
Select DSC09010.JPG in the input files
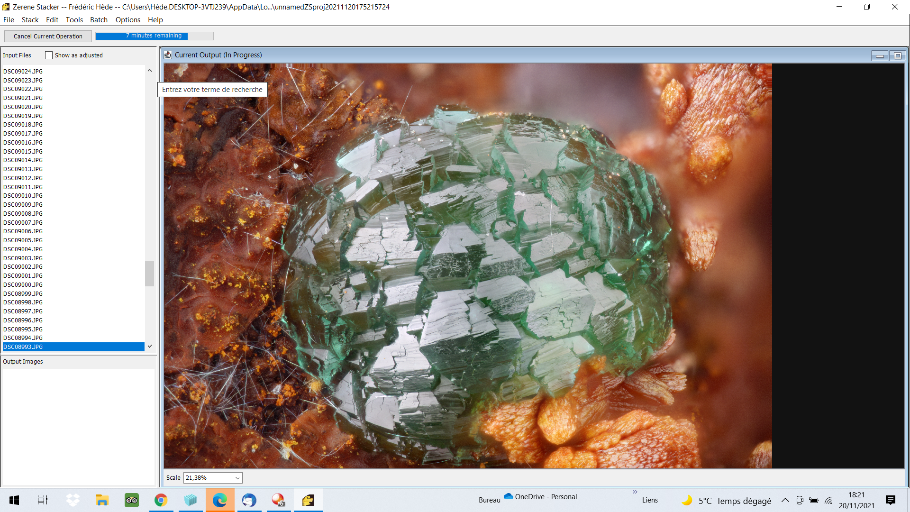tap(23, 195)
